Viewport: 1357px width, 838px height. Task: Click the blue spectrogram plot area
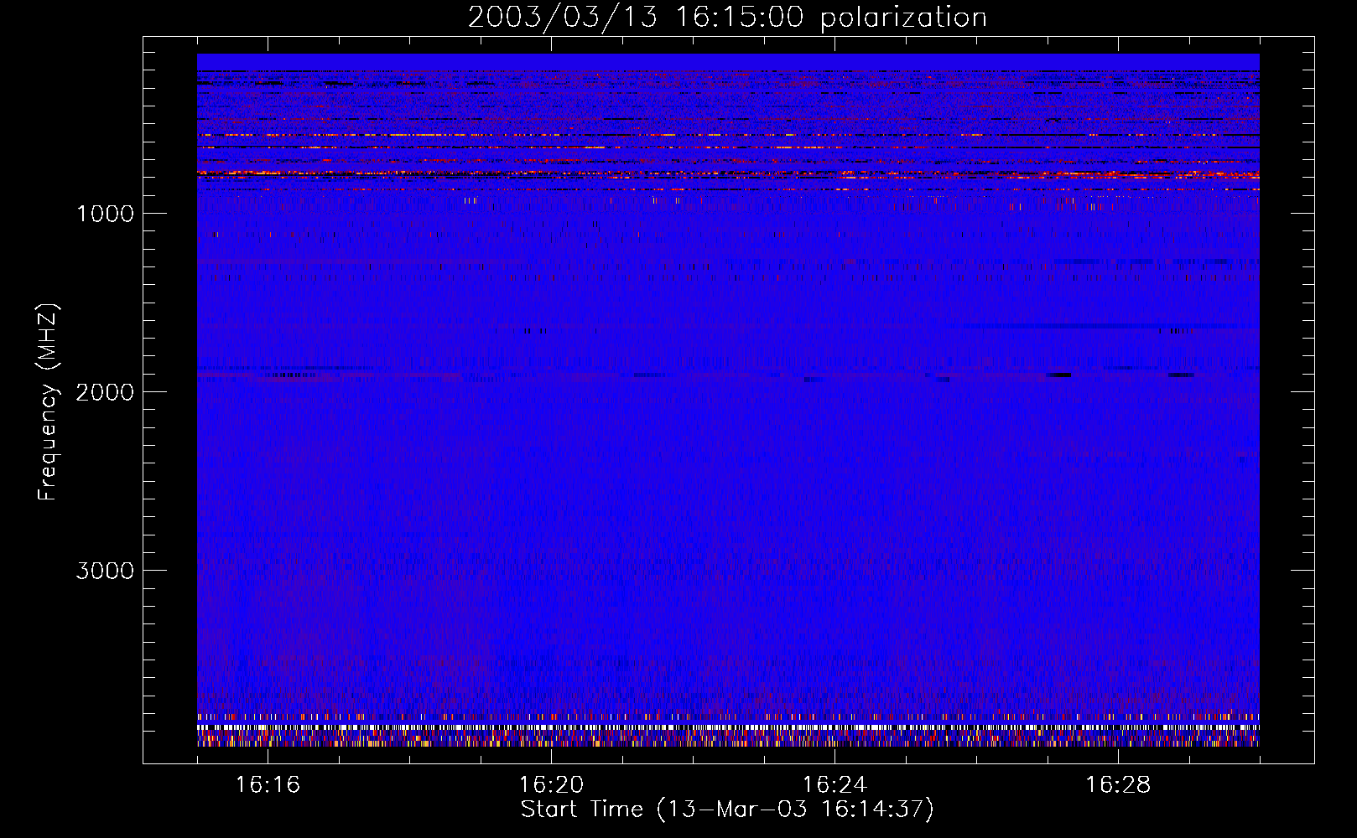tap(728, 400)
